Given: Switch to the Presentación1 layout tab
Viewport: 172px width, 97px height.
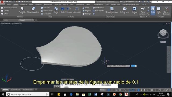Looking at the screenshot, I should tap(16, 89).
